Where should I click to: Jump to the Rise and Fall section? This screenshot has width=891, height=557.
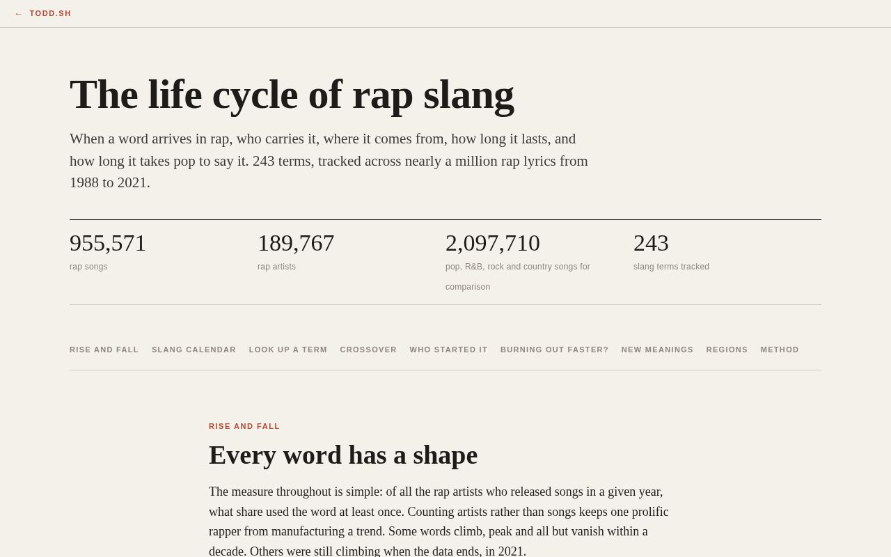pos(104,350)
